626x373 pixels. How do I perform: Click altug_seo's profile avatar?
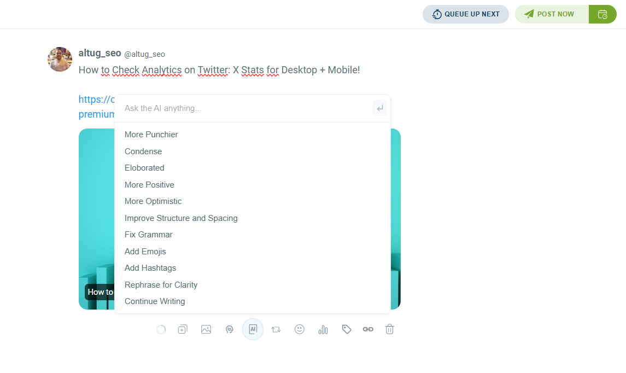60,59
